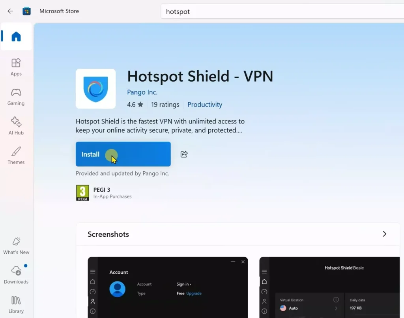Go back using the back arrow

tap(10, 11)
